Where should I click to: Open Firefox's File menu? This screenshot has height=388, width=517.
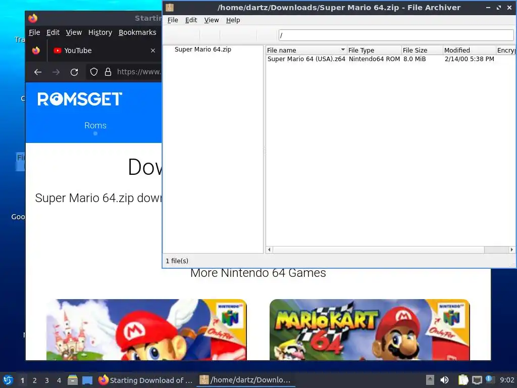[34, 32]
